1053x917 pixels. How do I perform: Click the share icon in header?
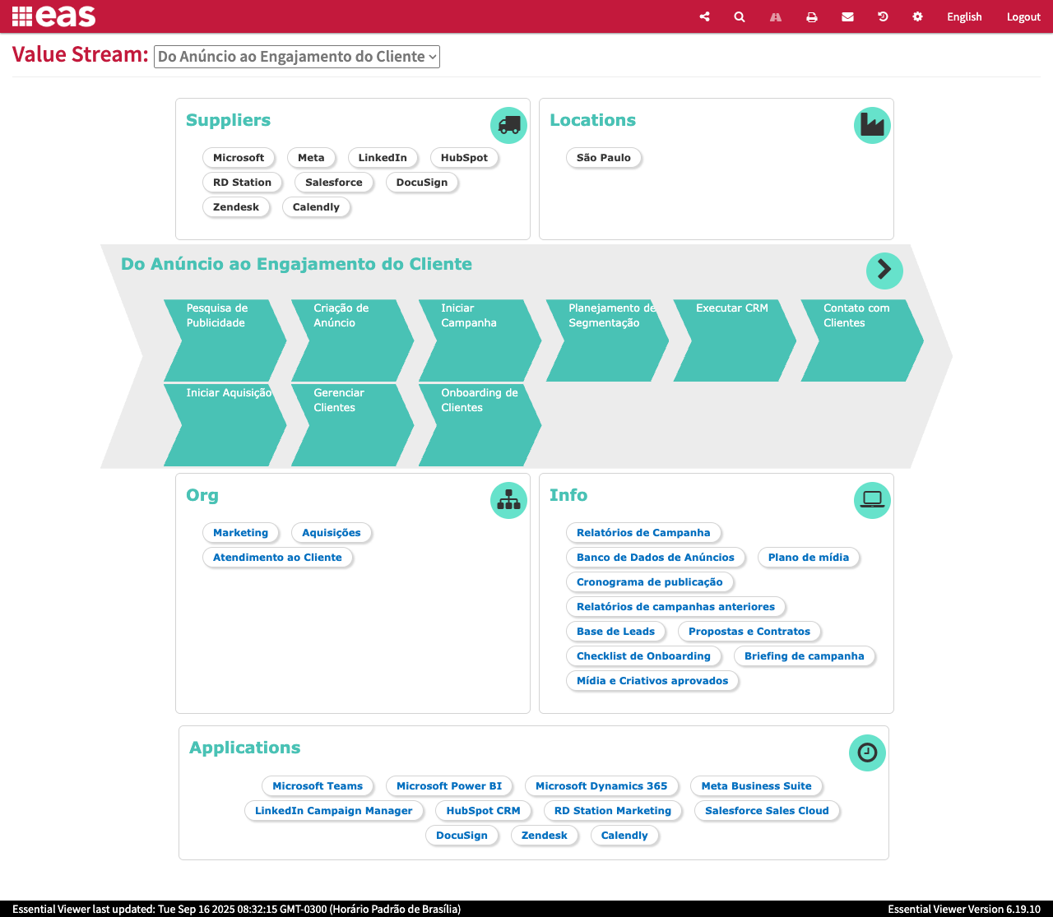tap(704, 16)
